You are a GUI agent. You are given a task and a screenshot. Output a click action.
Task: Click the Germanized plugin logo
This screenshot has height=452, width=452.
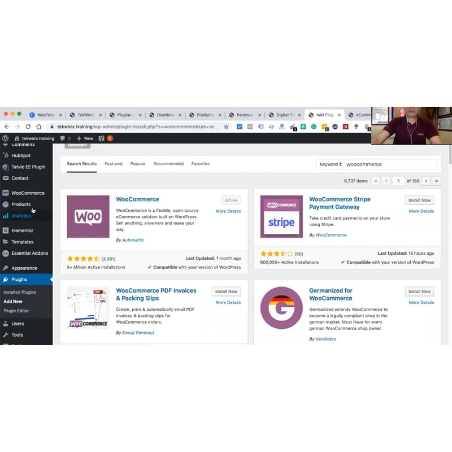coord(281,307)
